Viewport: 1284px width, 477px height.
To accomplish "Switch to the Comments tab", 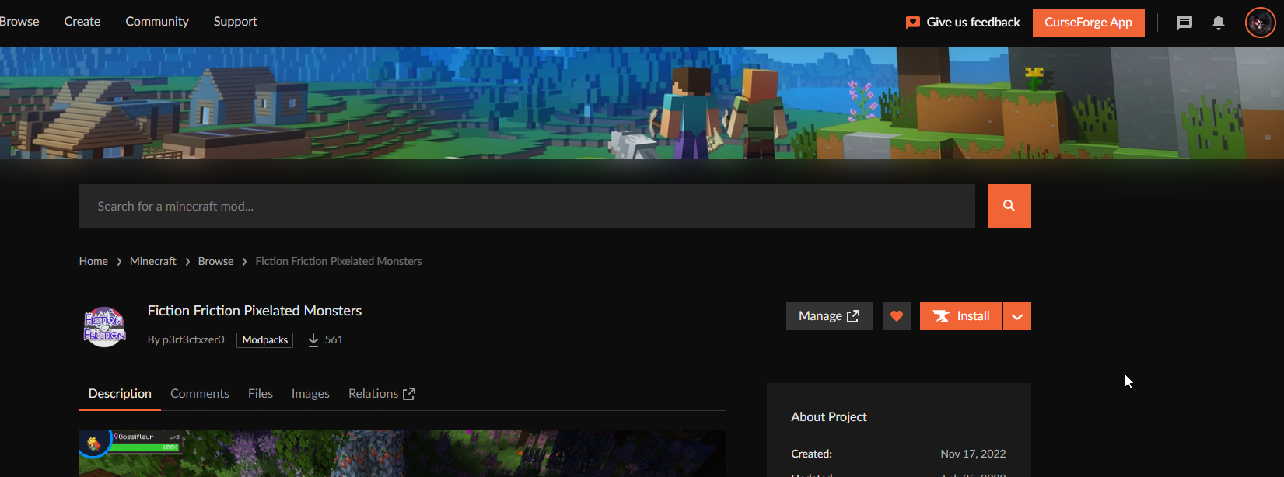I will pos(200,394).
